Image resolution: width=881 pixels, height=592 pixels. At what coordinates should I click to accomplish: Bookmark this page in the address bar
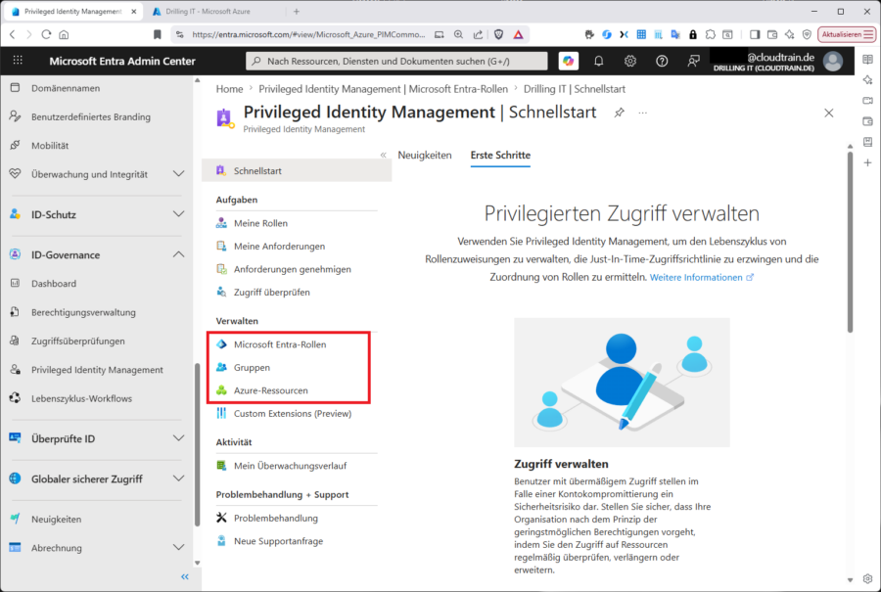tap(158, 34)
